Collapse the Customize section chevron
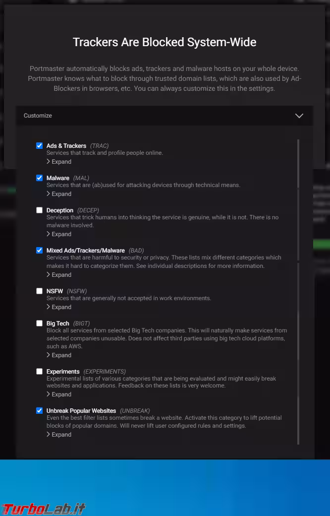Viewport: 330px width, 516px height. pos(299,116)
